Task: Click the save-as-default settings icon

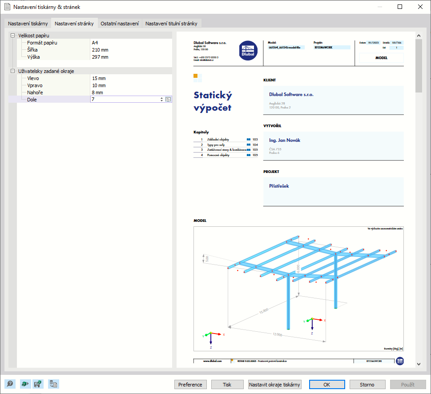Action: (x=38, y=384)
